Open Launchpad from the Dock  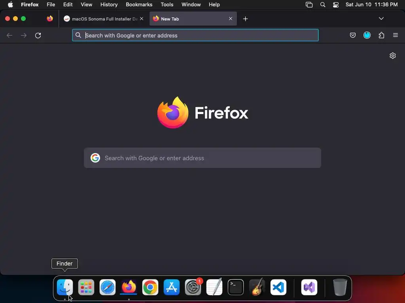(86, 287)
